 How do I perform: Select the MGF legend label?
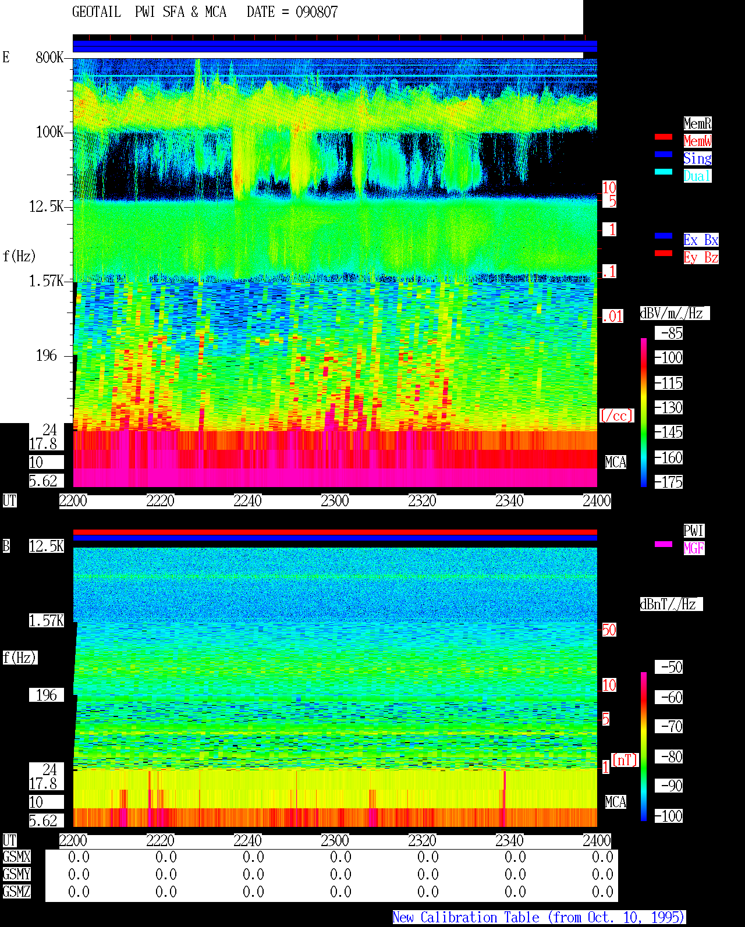[694, 548]
